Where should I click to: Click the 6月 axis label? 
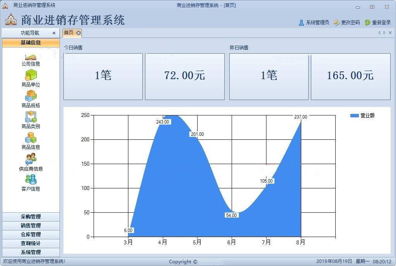[x=232, y=242]
